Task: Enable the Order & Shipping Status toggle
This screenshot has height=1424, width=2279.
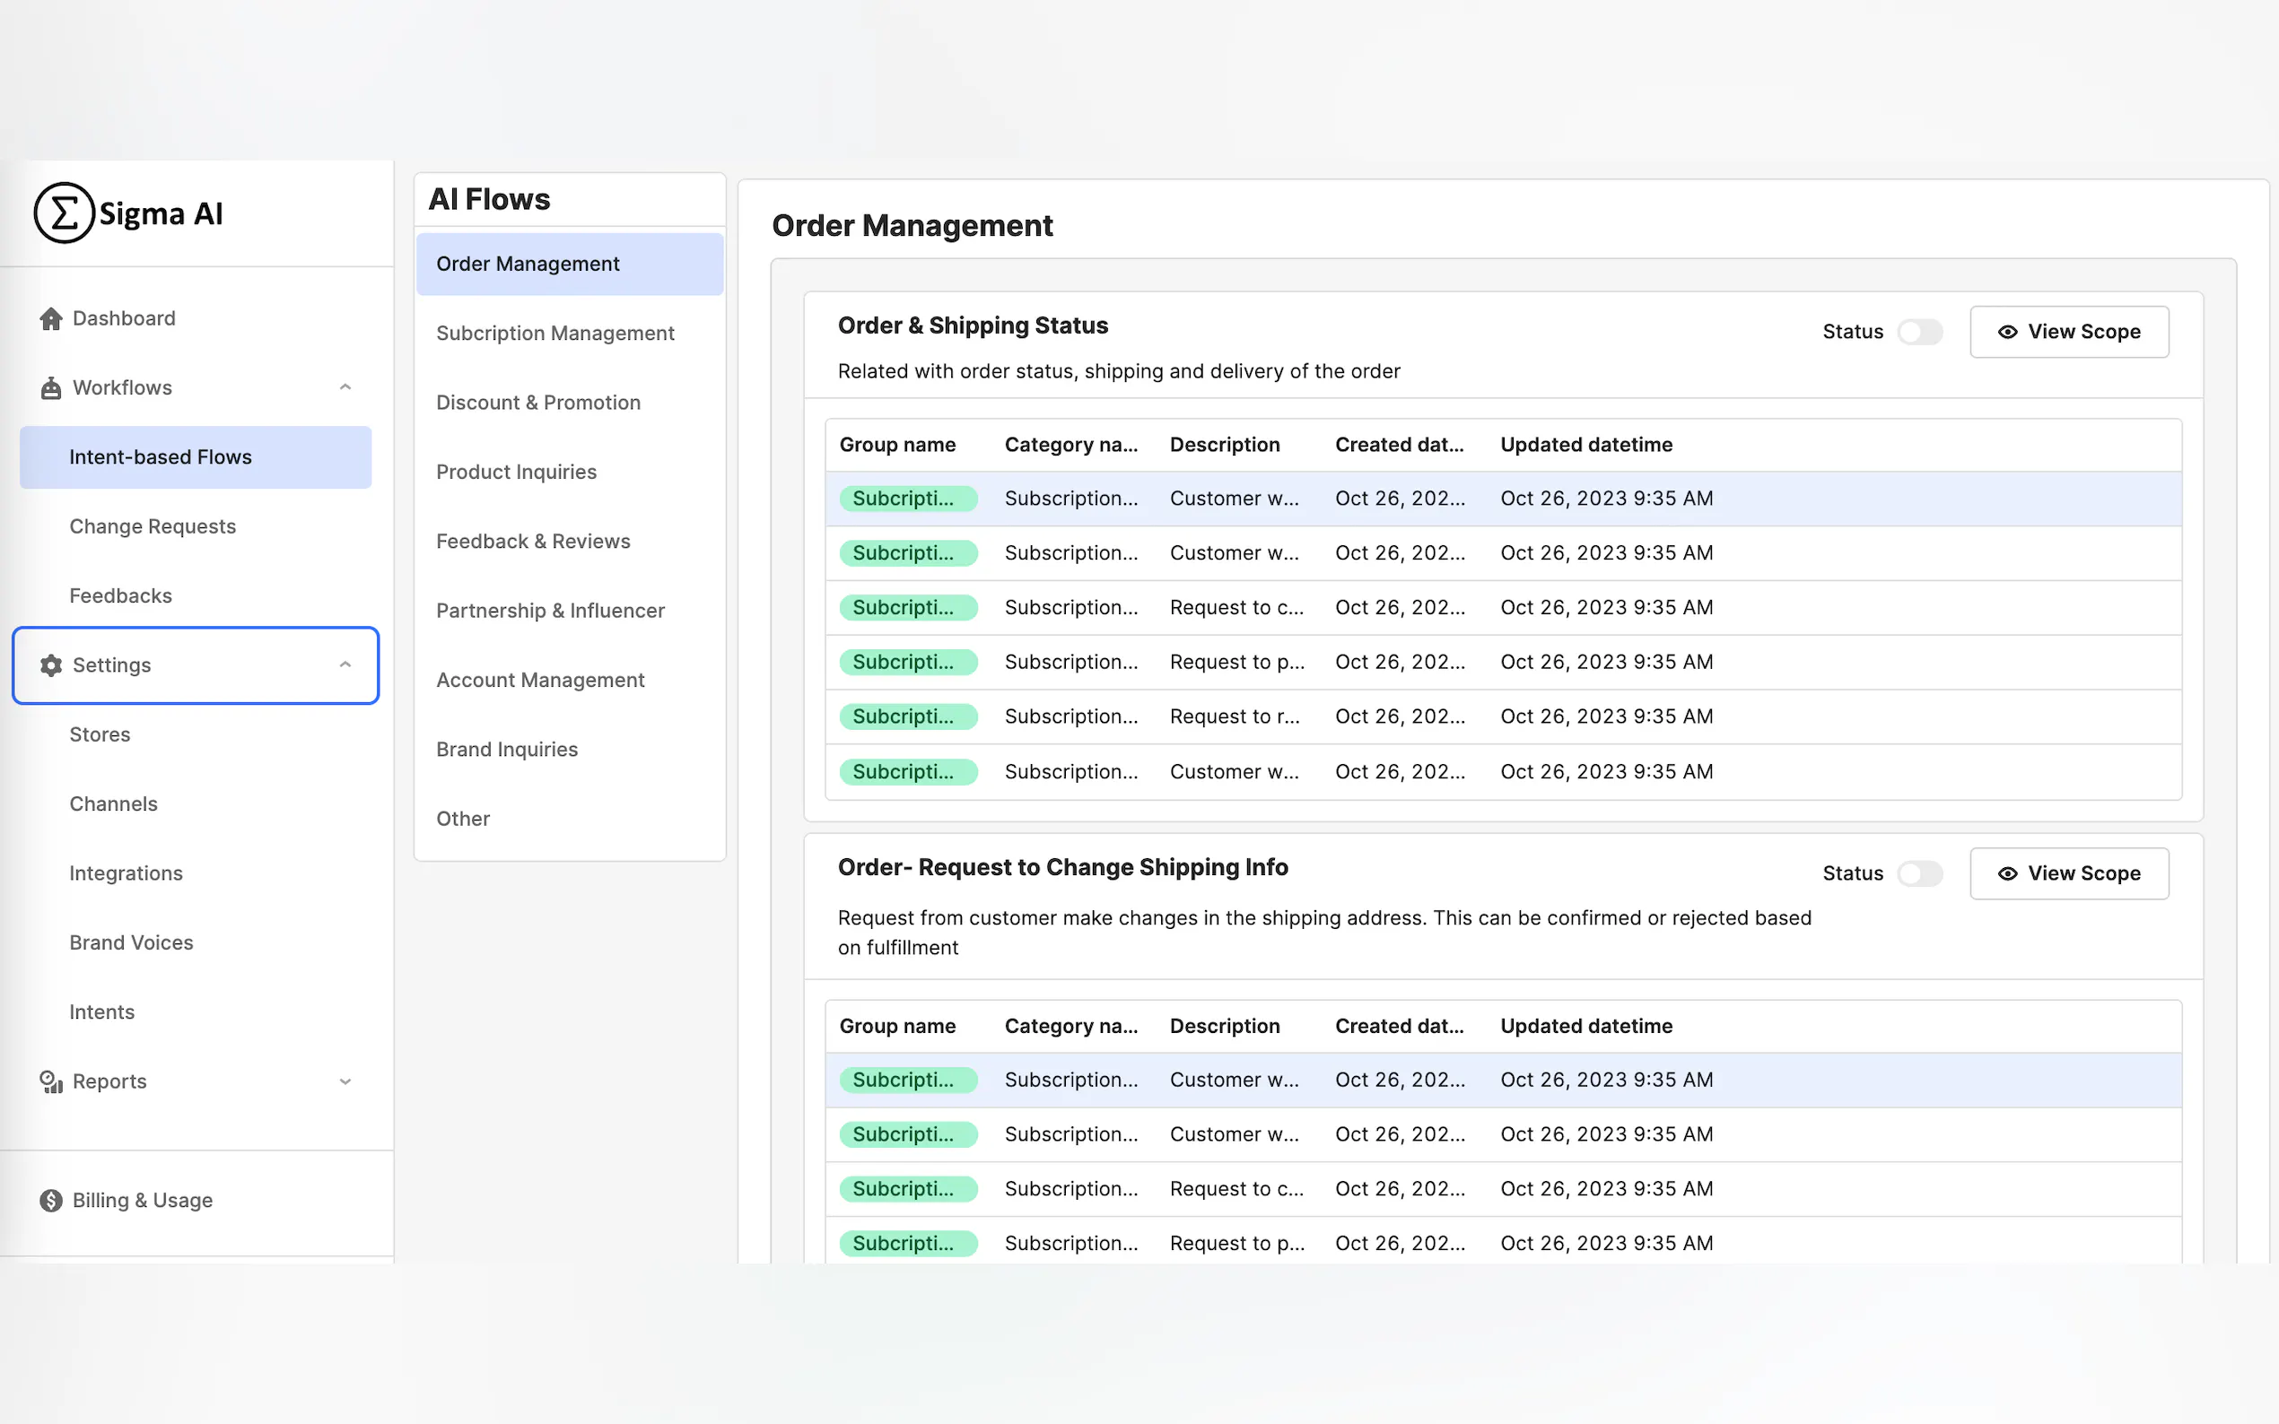Action: pyautogui.click(x=1919, y=332)
